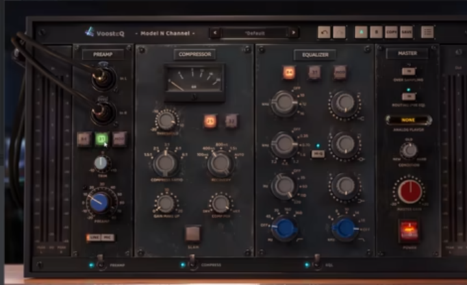Toggle the red Power switch
Screen dimensions: 467x285
pyautogui.click(x=409, y=231)
